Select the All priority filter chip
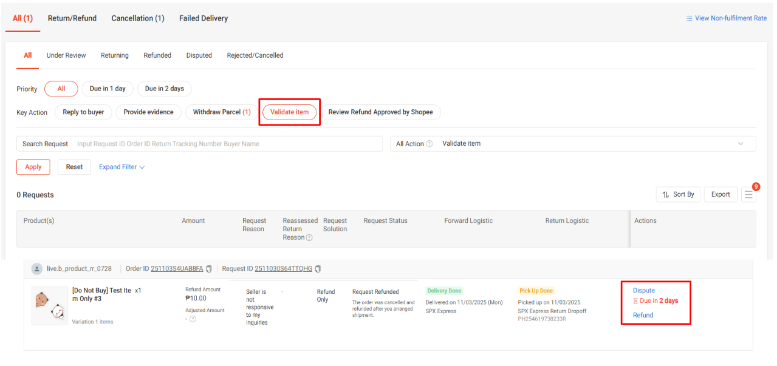The image size is (777, 366). coord(61,89)
